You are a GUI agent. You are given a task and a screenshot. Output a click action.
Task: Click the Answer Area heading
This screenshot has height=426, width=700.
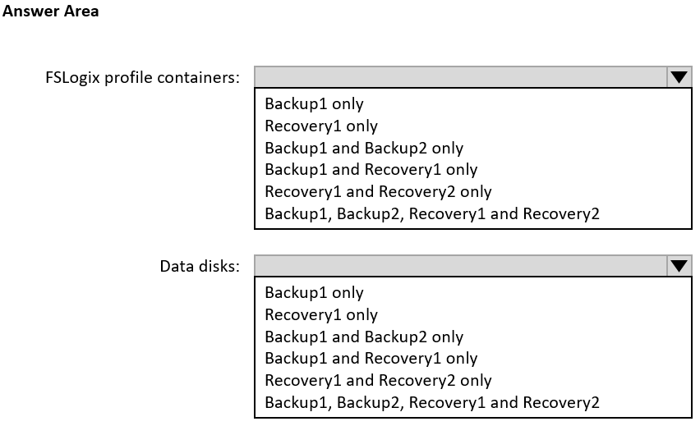pyautogui.click(x=51, y=12)
